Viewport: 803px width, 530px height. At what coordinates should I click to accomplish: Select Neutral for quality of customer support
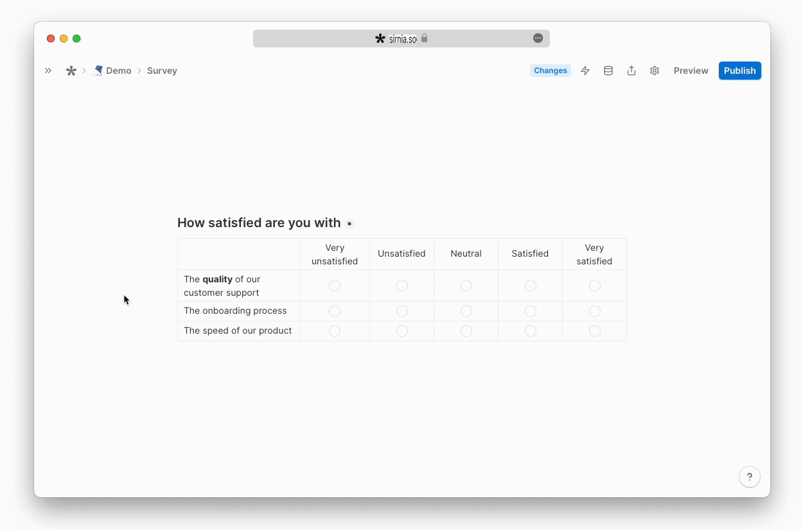(466, 286)
